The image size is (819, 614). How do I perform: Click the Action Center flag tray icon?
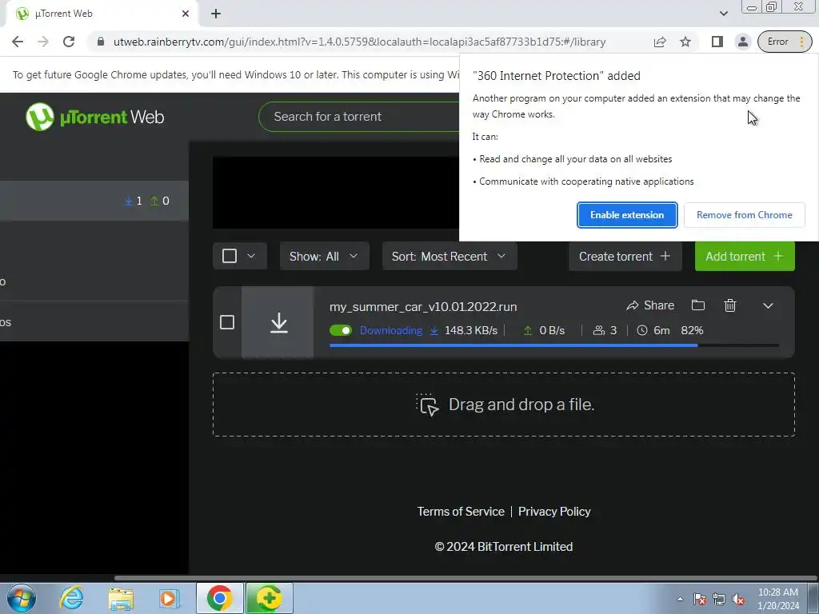pos(700,599)
